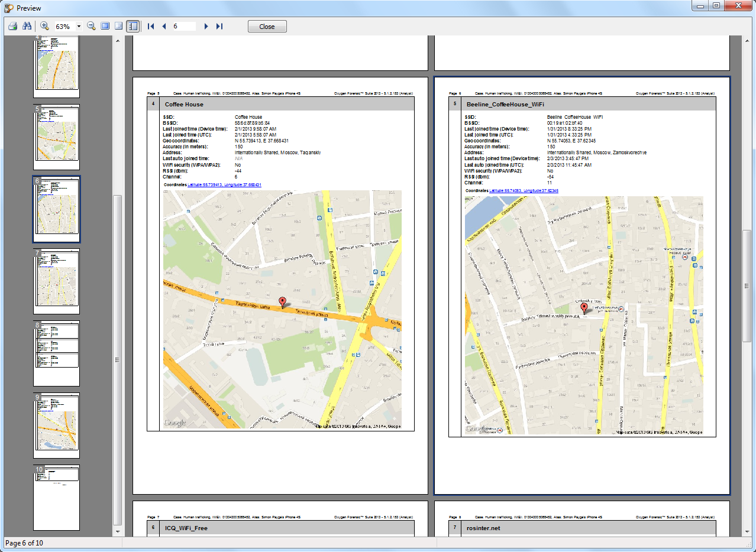Click the red map pin on Beeline map
Screen dimensions: 756x552
(584, 308)
